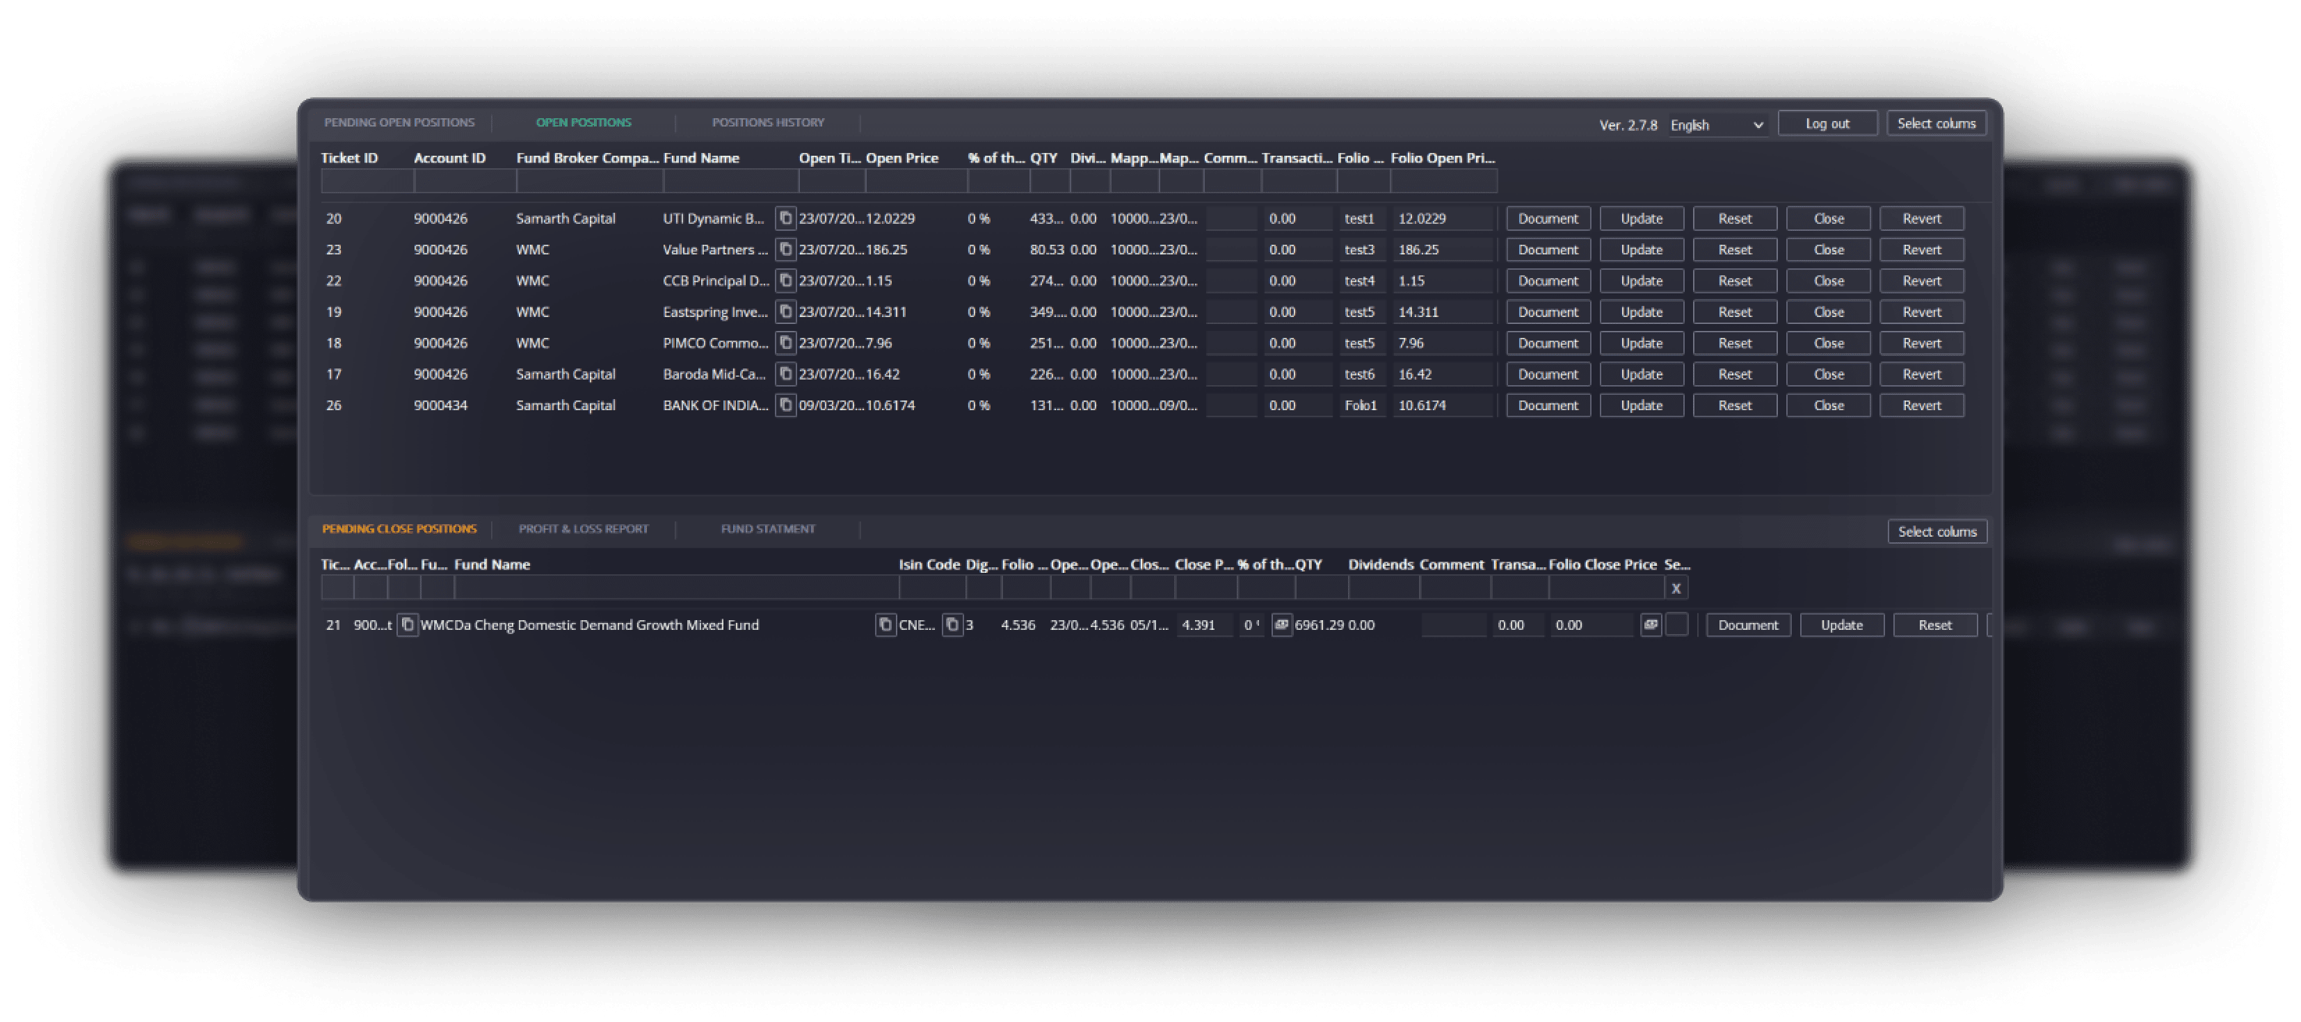Edit close price field 4.391
Viewport: 2301px width, 1022px height.
point(1204,625)
